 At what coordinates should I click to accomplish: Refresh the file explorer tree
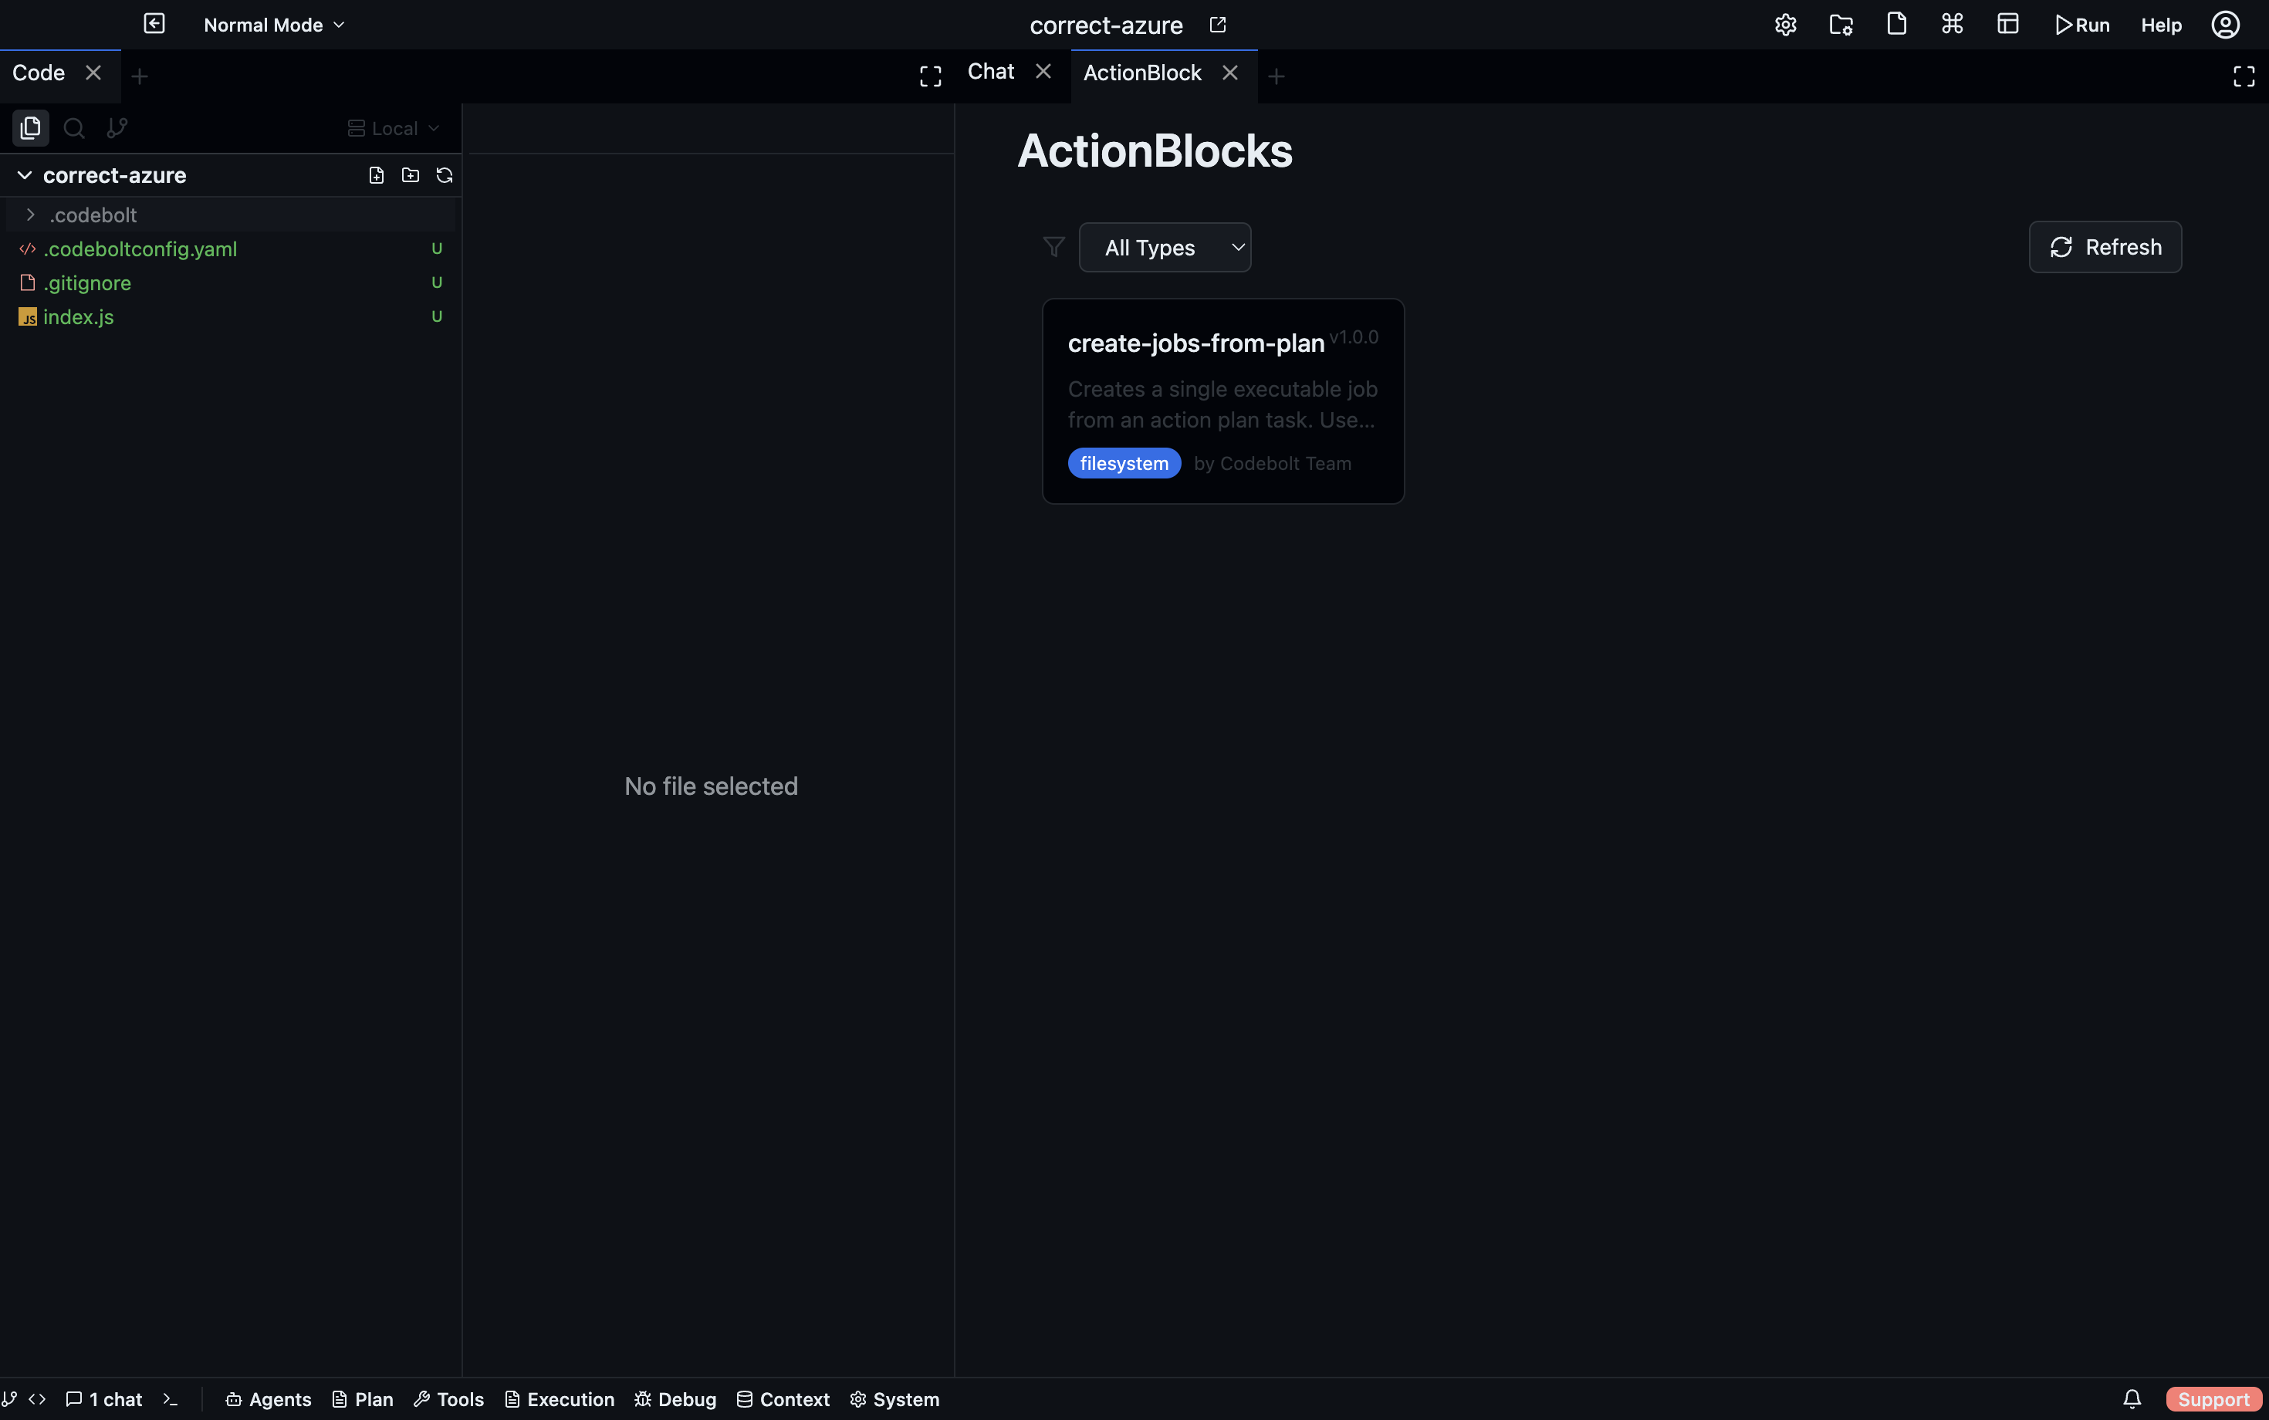[x=442, y=174]
